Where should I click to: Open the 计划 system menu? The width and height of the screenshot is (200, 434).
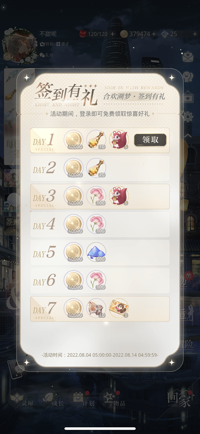tap(82, 399)
